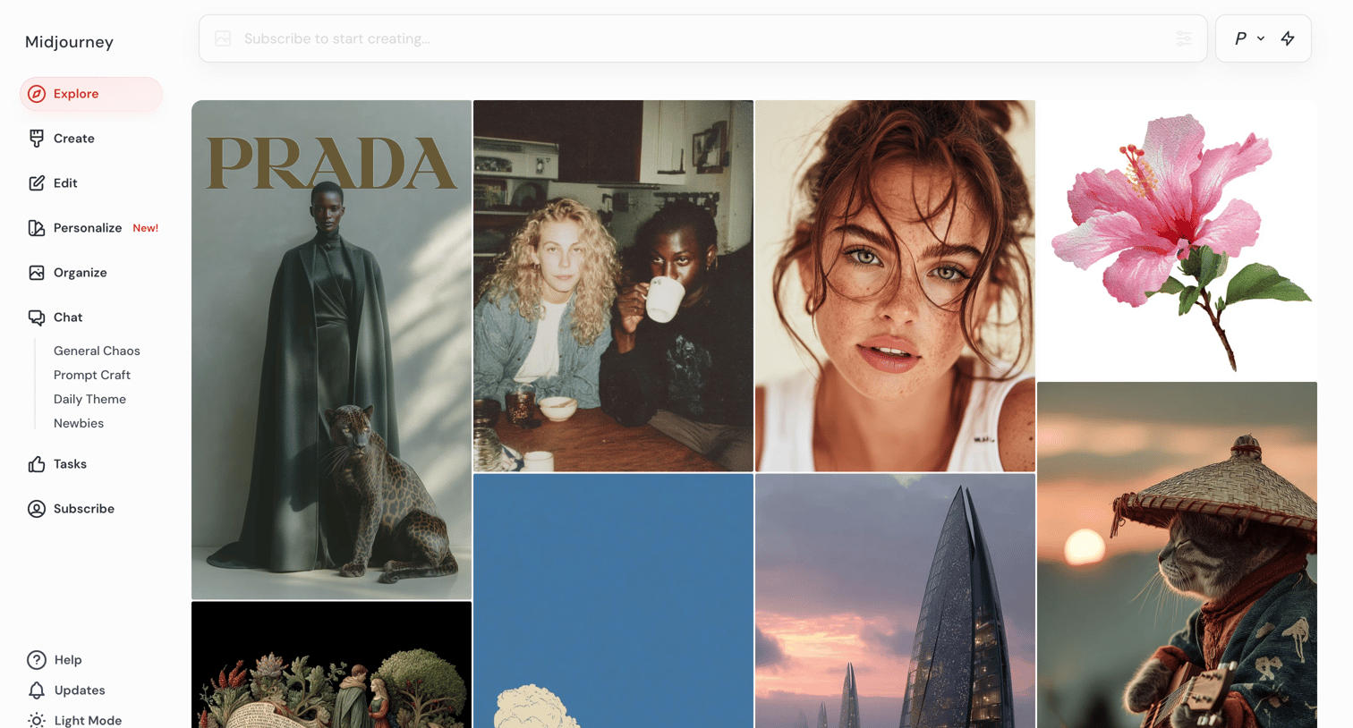
Task: Click the Explore compass icon
Action: 37,94
